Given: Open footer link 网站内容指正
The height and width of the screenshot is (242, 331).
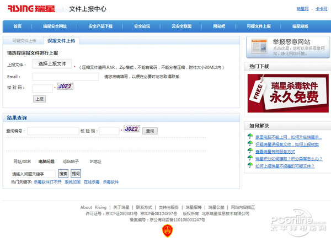Looking at the screenshot, I should pyautogui.click(x=243, y=207).
